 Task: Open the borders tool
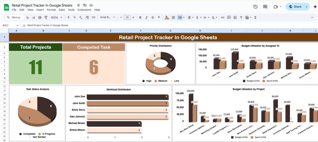pyautogui.click(x=173, y=18)
